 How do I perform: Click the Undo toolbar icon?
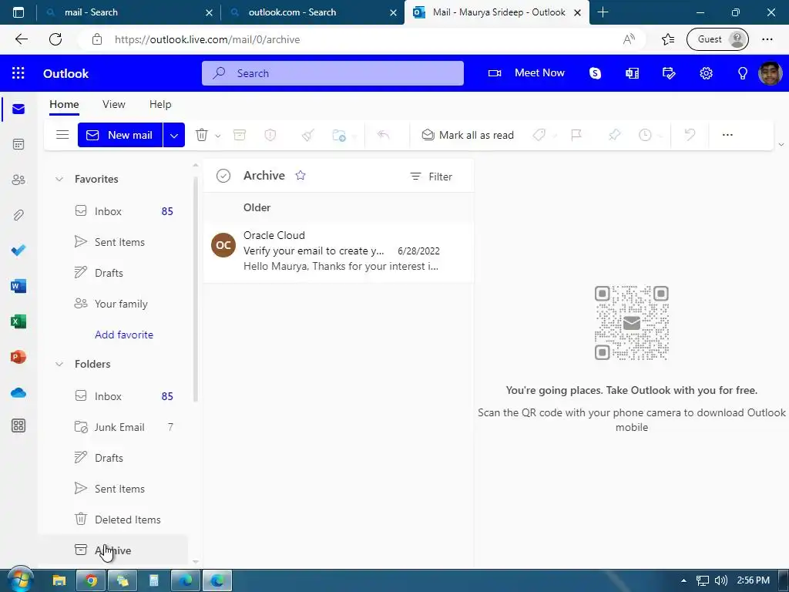tap(690, 134)
